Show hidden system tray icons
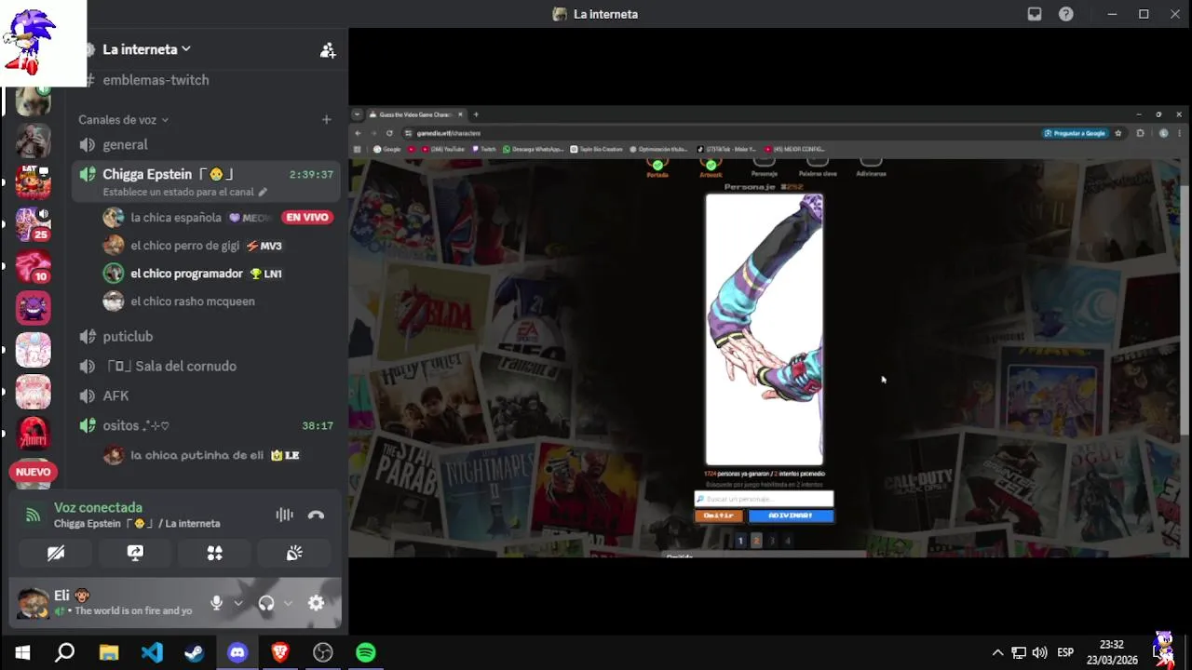 997,652
